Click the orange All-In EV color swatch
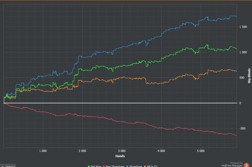Image resolution: width=252 pixels, height=167 pixels. [x=145, y=166]
